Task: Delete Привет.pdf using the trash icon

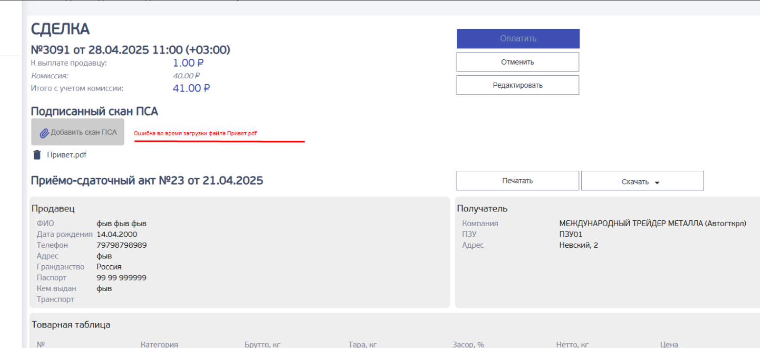Action: [x=37, y=155]
